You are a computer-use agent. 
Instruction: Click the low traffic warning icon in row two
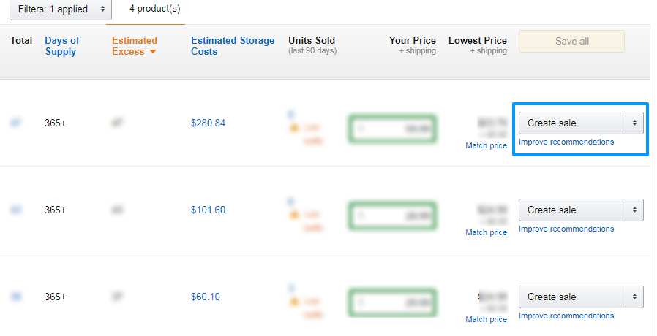pos(294,214)
